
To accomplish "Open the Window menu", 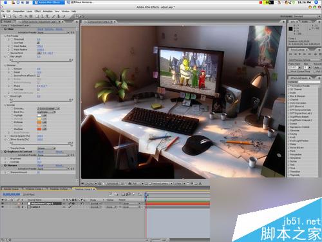I will (66, 11).
